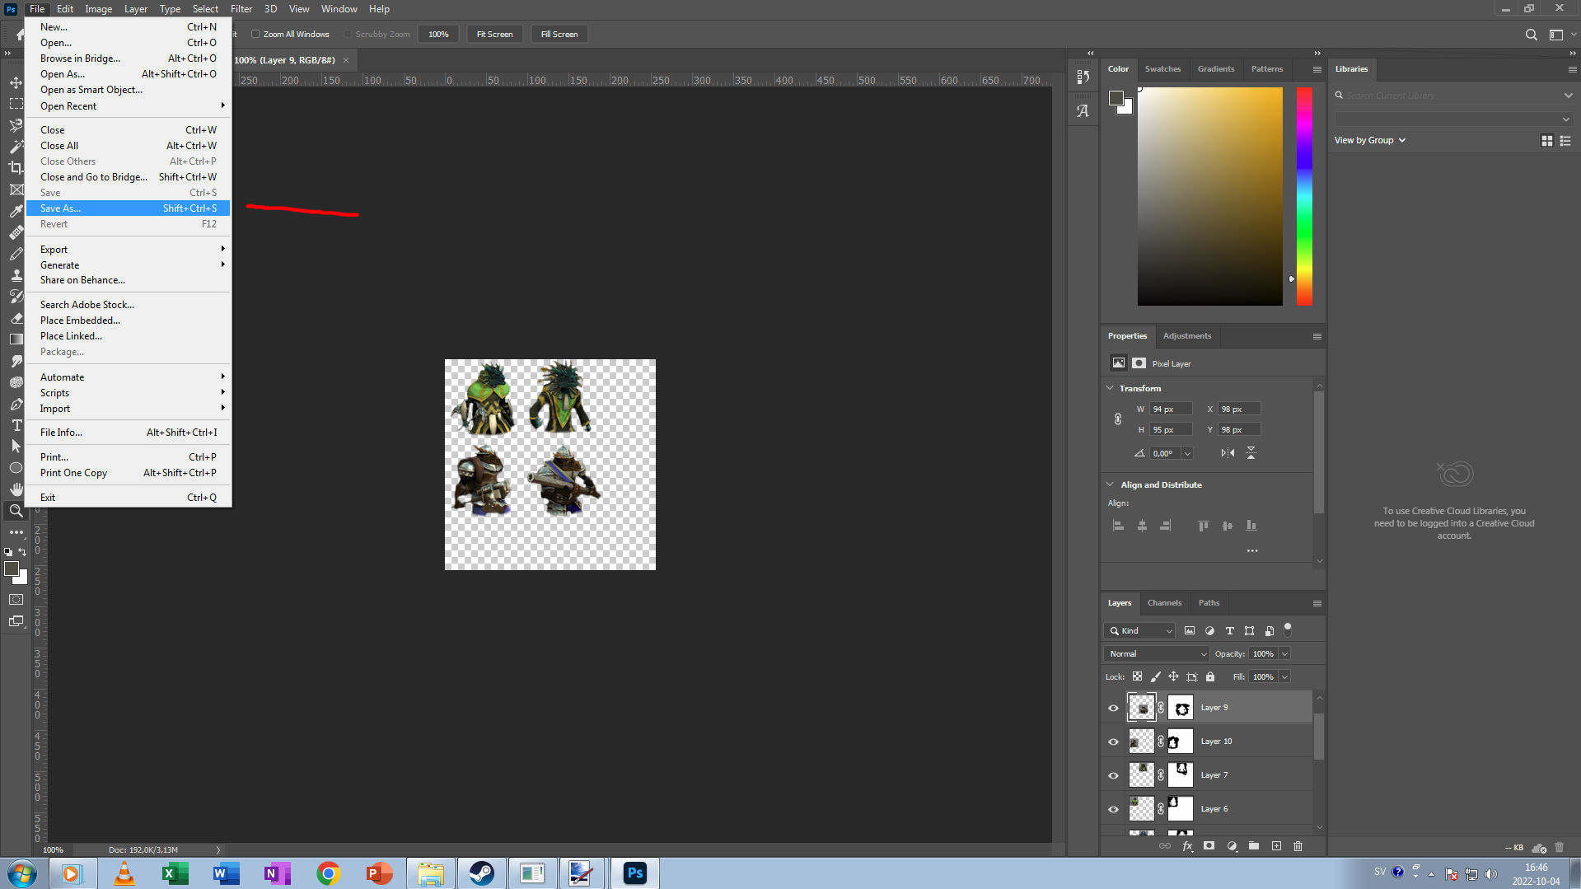The width and height of the screenshot is (1581, 889).
Task: Switch to the Swatches tab
Action: (x=1162, y=69)
